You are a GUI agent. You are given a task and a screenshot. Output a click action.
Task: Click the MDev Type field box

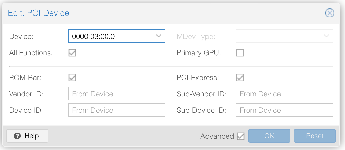tap(279, 36)
